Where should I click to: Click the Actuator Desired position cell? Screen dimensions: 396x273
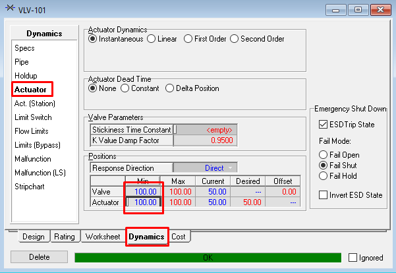pos(248,202)
